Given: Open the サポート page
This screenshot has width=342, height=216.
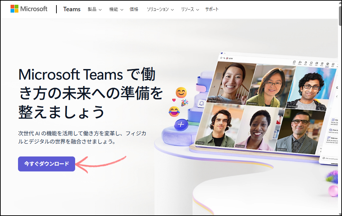Looking at the screenshot, I should [x=212, y=9].
